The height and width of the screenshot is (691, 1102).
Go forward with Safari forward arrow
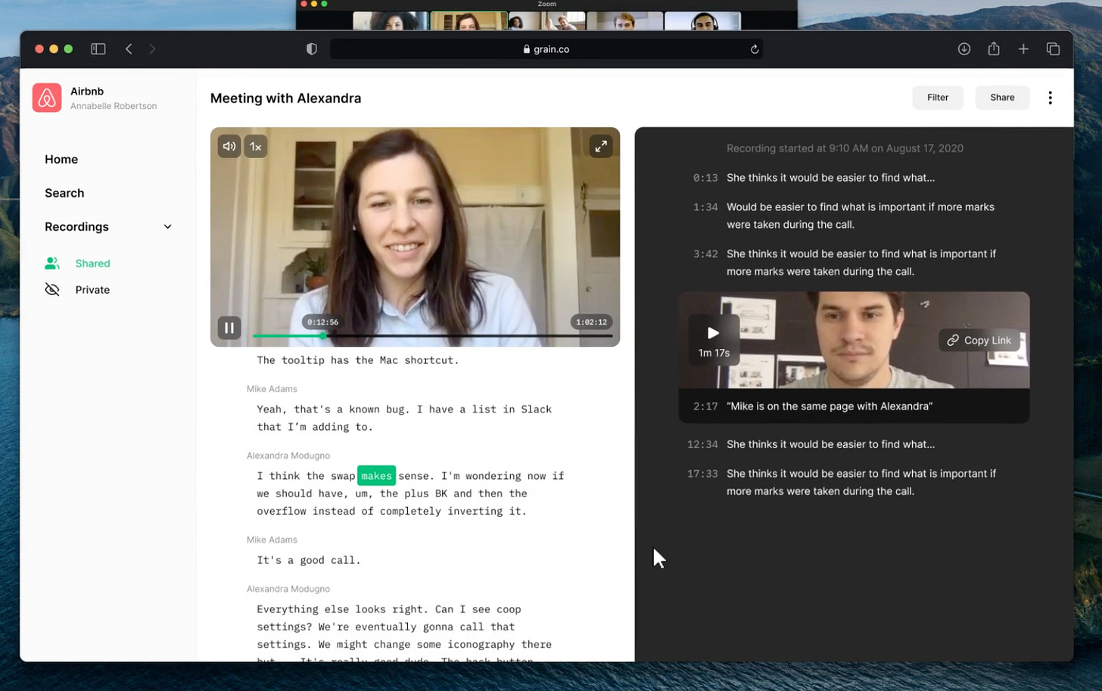[x=152, y=48]
